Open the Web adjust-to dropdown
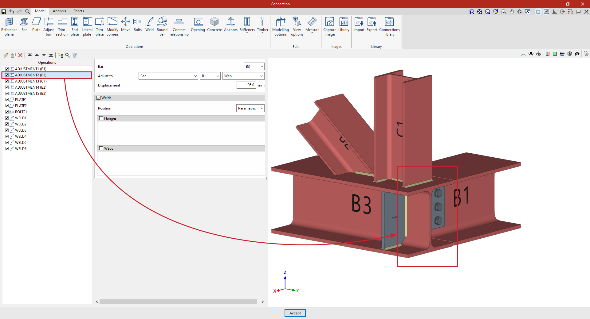The height and width of the screenshot is (319, 590). tap(243, 76)
